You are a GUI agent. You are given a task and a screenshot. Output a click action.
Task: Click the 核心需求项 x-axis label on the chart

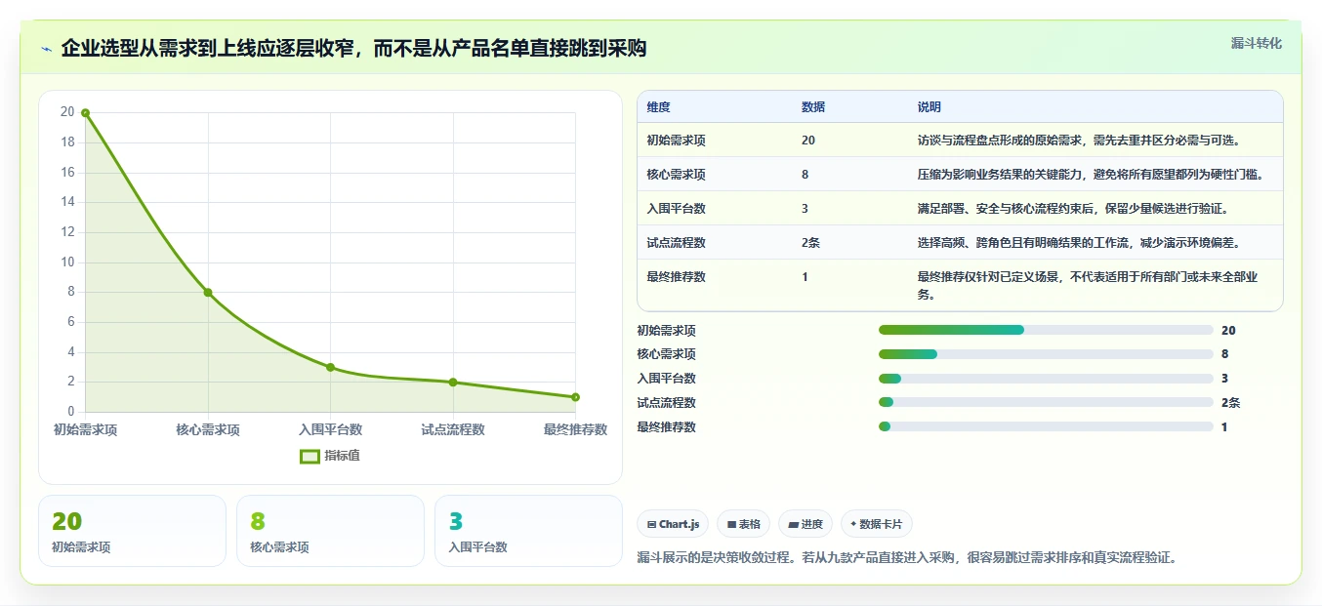pyautogui.click(x=208, y=429)
